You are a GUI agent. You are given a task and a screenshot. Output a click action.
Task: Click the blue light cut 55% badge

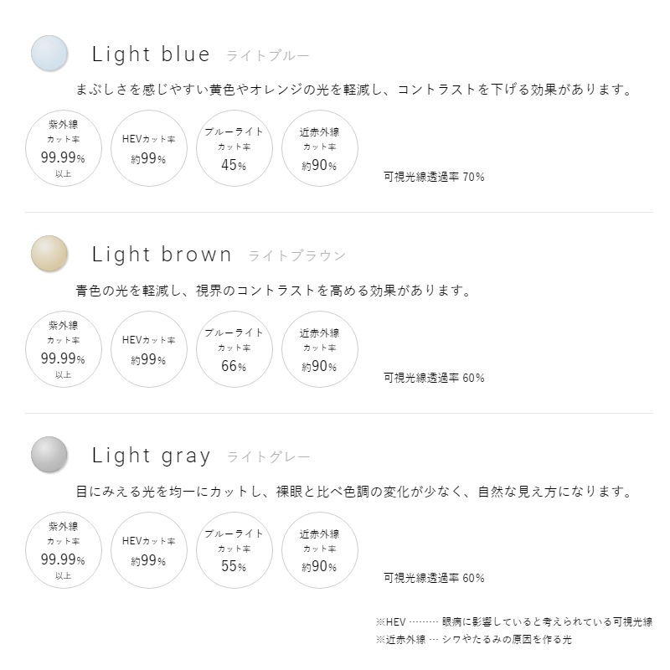(x=234, y=550)
